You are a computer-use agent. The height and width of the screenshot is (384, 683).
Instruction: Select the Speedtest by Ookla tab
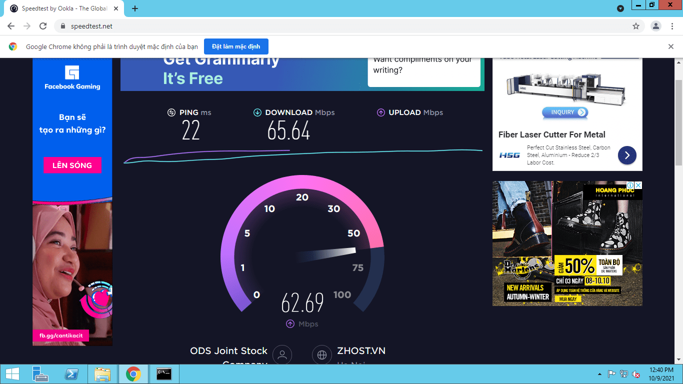pos(65,8)
